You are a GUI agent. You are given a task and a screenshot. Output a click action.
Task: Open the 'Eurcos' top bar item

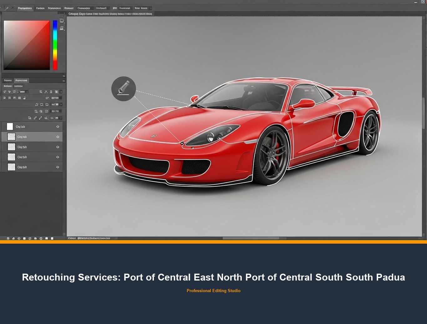(40, 8)
